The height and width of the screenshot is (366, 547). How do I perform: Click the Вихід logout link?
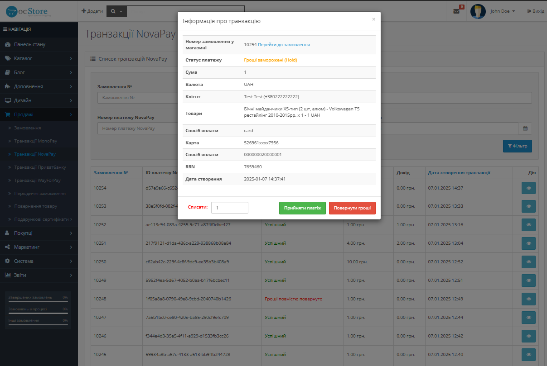click(x=536, y=11)
